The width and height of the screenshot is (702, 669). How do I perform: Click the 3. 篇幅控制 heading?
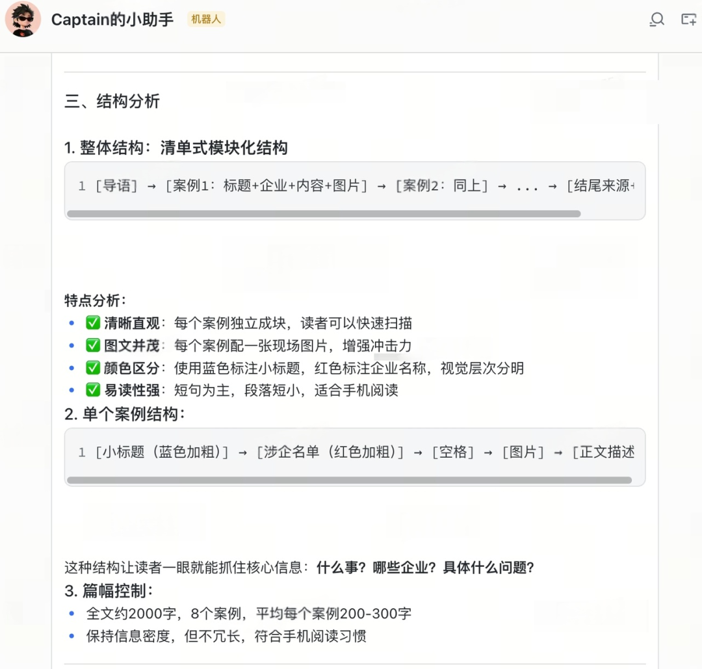point(109,591)
